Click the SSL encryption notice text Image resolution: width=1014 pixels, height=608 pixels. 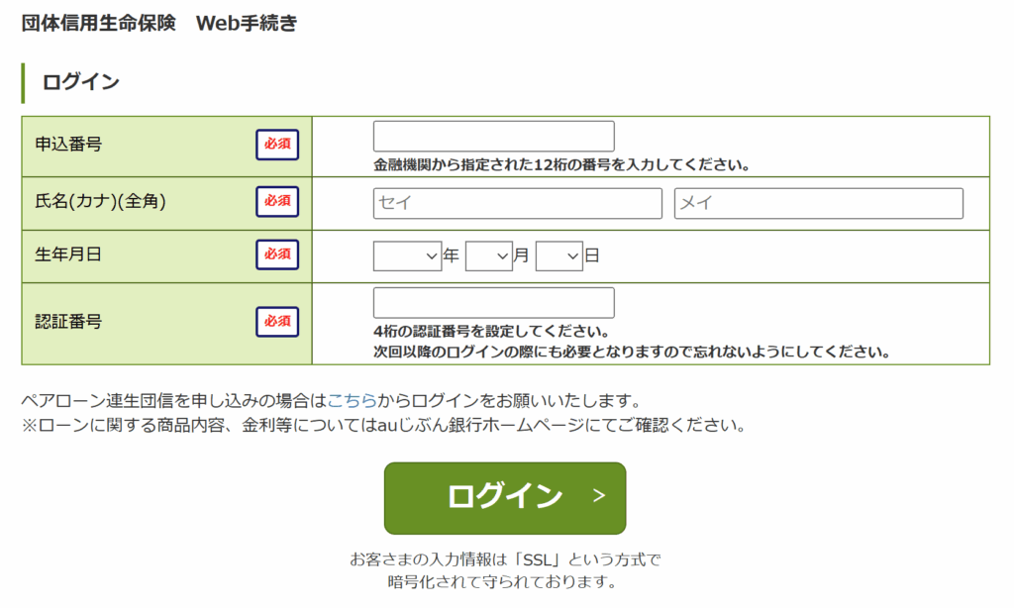point(505,570)
